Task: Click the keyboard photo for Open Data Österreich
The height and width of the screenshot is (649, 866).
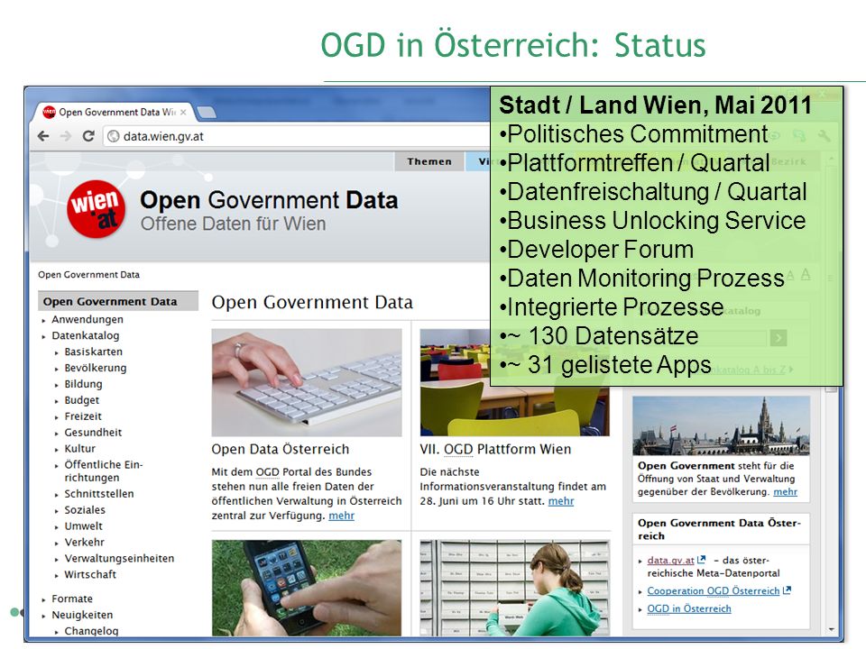Action: coord(307,383)
